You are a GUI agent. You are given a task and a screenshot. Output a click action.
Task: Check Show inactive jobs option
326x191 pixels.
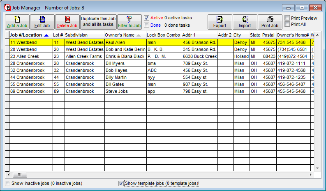tap(7, 183)
